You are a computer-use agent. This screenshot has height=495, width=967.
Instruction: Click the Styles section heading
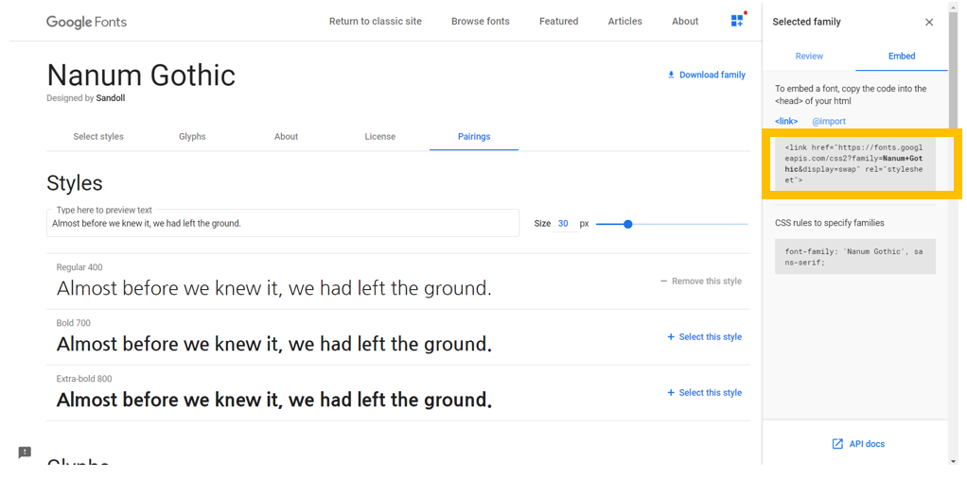pyautogui.click(x=75, y=183)
